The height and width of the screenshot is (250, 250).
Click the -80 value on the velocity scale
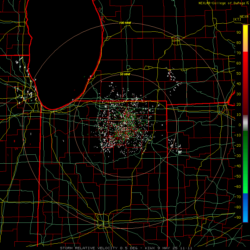click(x=237, y=207)
